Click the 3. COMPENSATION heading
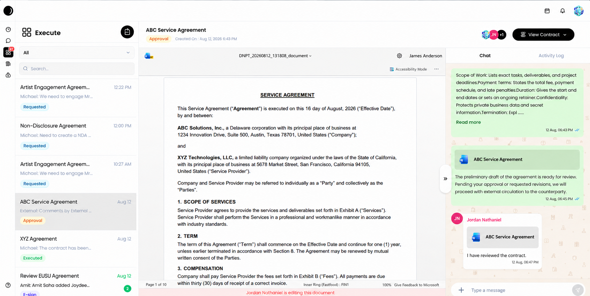This screenshot has height=296, width=590. pyautogui.click(x=200, y=269)
